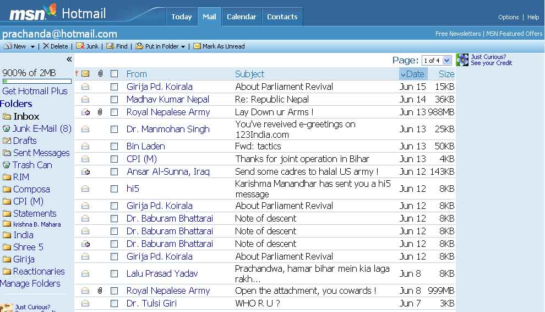Click the attachment paperclip on Lay Down ur Arms
Screen dimensions: 545x312
[100, 112]
